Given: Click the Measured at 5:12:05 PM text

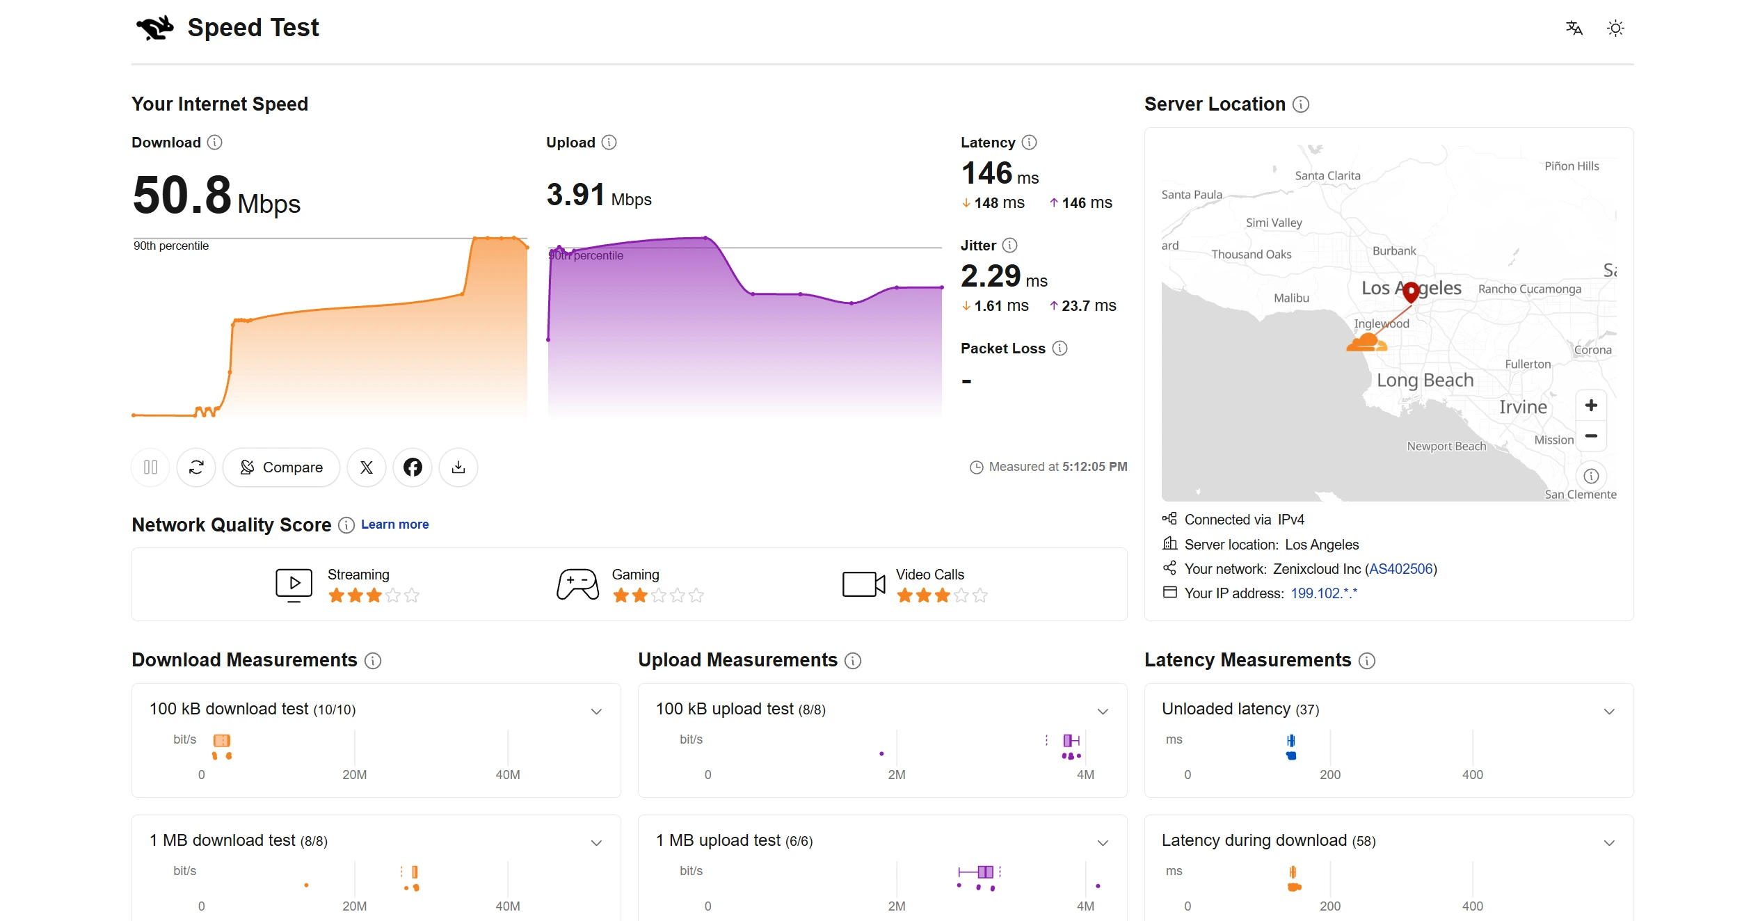Looking at the screenshot, I should (1048, 467).
